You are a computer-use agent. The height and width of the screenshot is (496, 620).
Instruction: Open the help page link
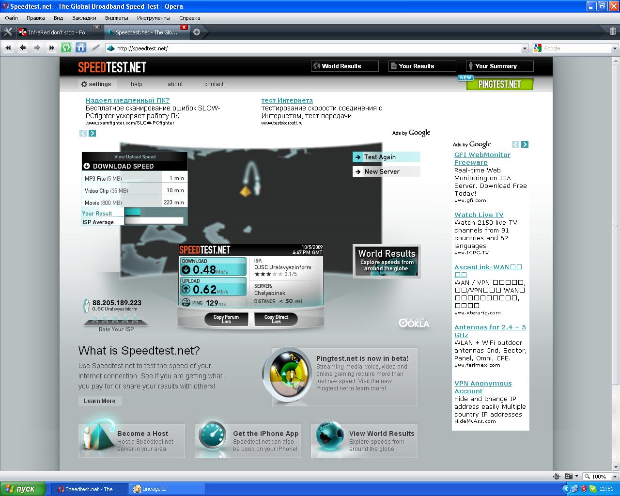click(137, 84)
